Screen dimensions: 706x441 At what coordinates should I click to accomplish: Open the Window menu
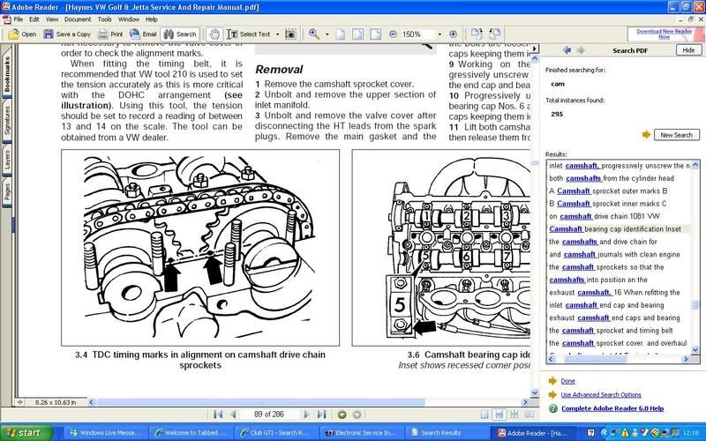128,19
